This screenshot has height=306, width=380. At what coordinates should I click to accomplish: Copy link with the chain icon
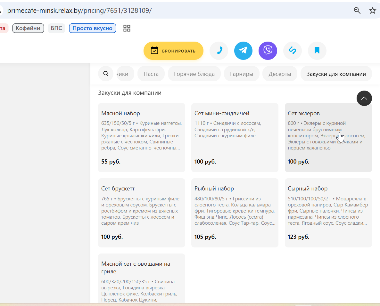pyautogui.click(x=293, y=51)
